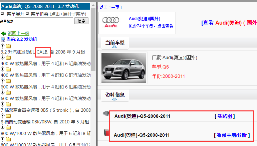Image resolution: width=257 pixels, height=146 pixels.
Task: Click the 当前:3.2 发动机 label
Action: pos(22,39)
